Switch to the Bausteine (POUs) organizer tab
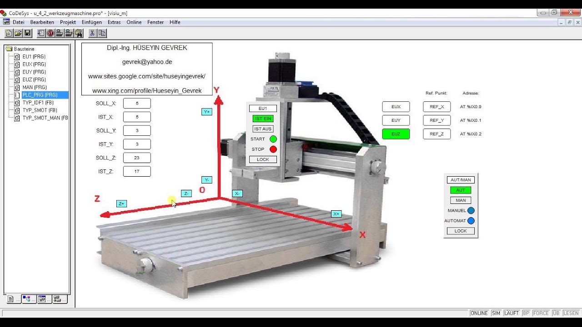Screen dimensions: 582x327 13,299
